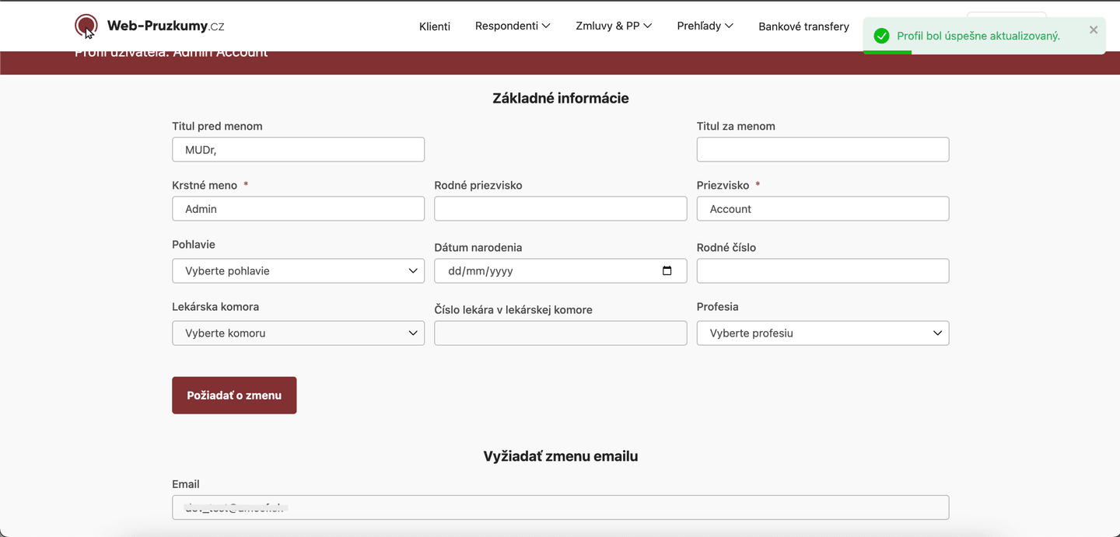The height and width of the screenshot is (537, 1120).
Task: Close the profile updated notification
Action: point(1094,30)
